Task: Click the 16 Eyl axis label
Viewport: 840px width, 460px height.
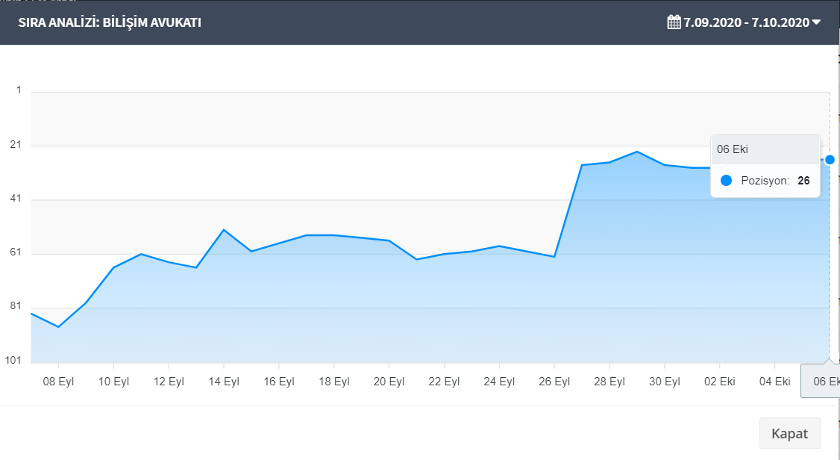Action: pyautogui.click(x=279, y=382)
